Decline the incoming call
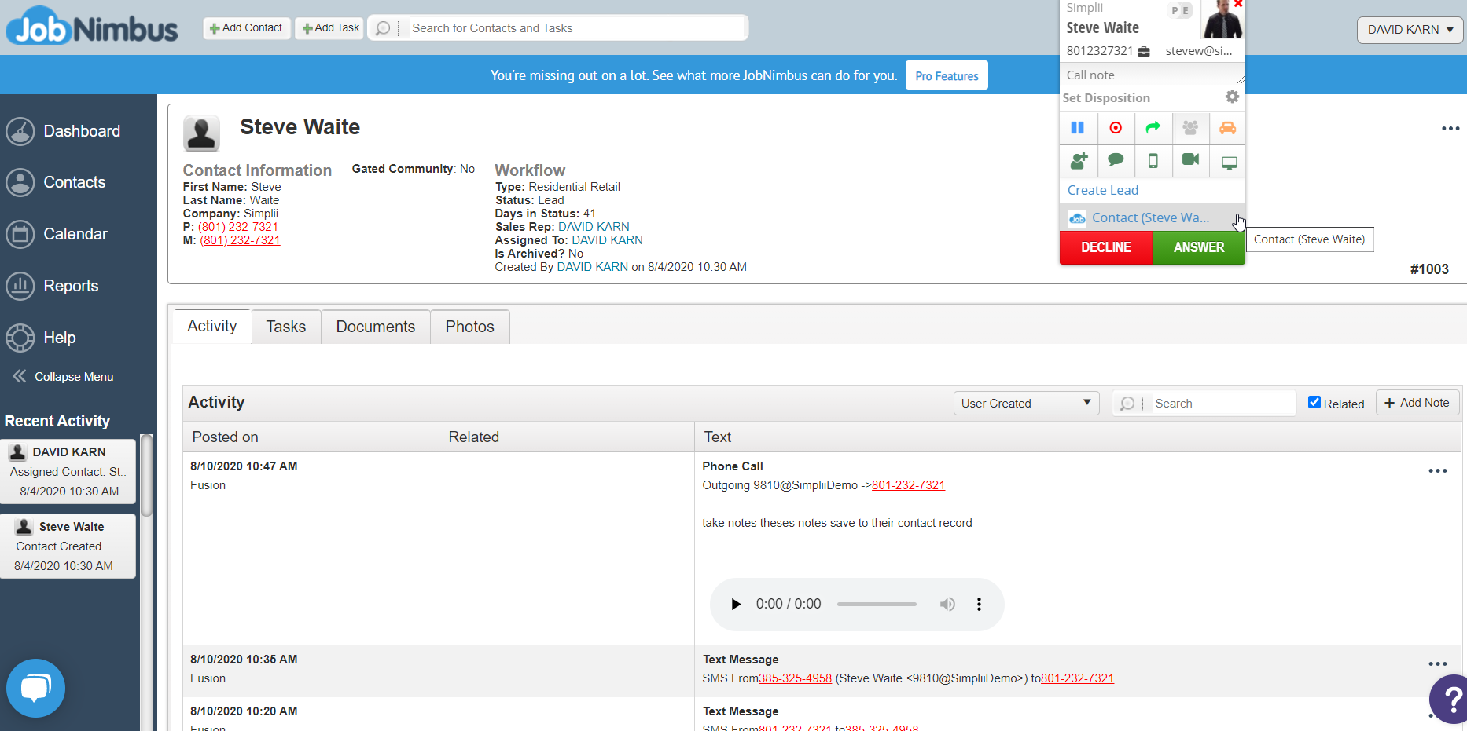 [1106, 247]
